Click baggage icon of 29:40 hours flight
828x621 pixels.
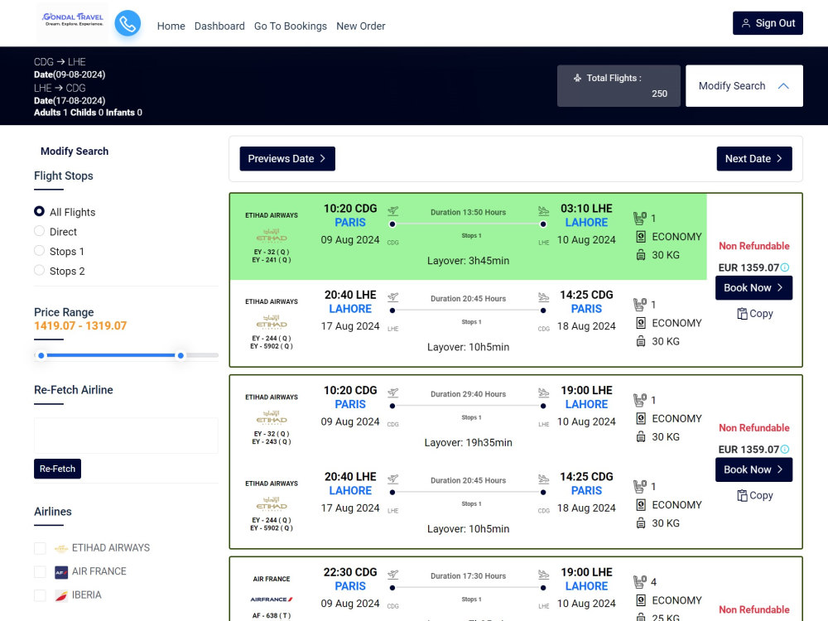[641, 436]
